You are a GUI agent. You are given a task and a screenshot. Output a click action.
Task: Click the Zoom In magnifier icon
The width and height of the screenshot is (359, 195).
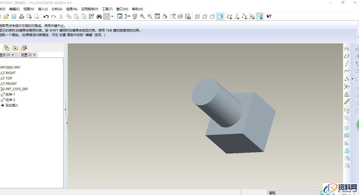(x=142, y=17)
